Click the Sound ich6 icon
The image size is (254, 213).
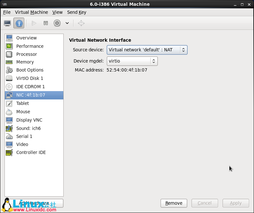pyautogui.click(x=9, y=128)
